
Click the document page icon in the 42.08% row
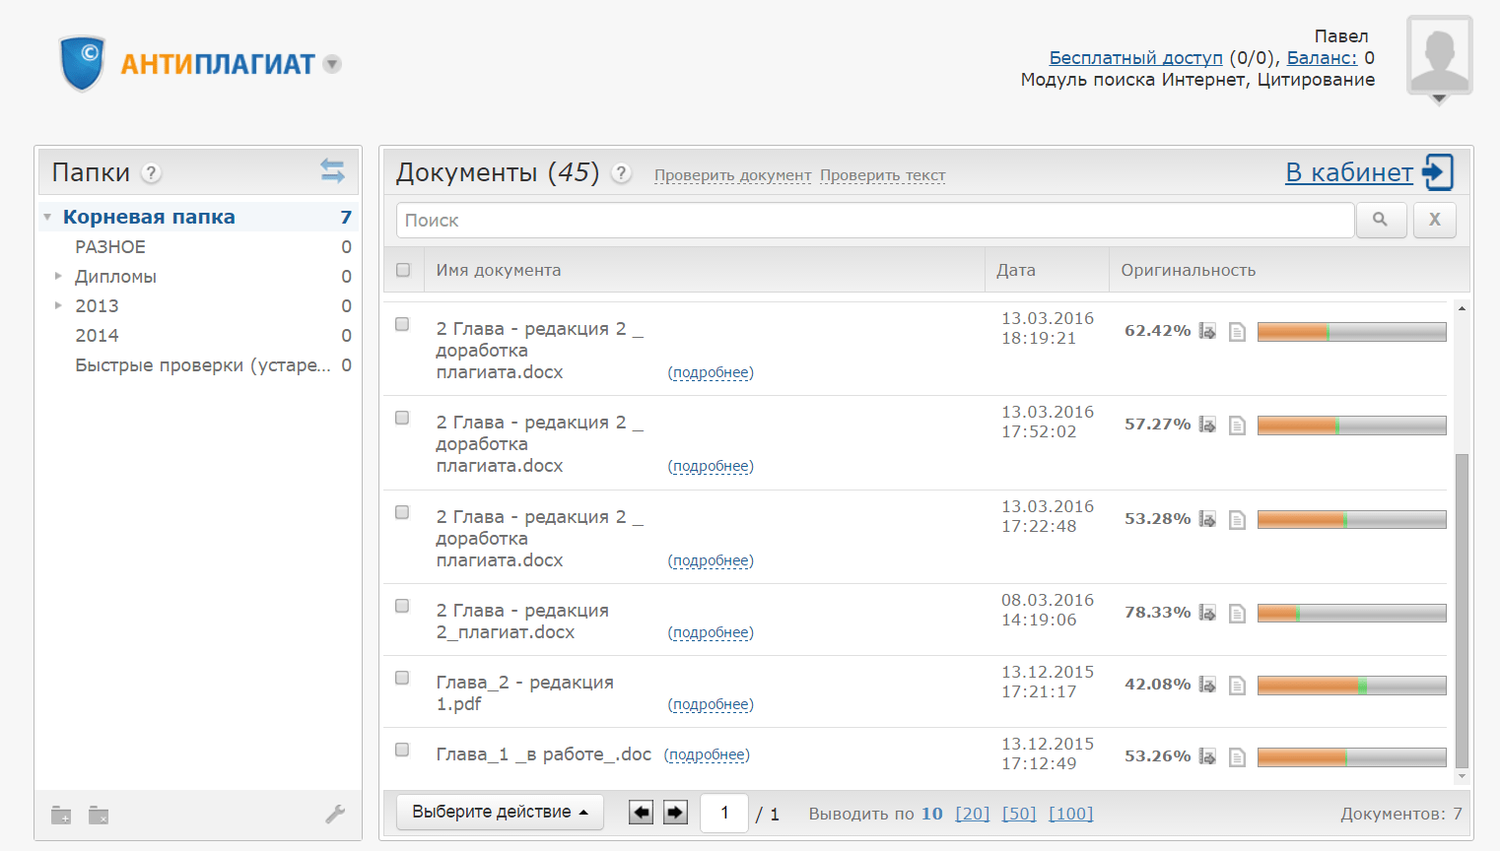point(1238,686)
